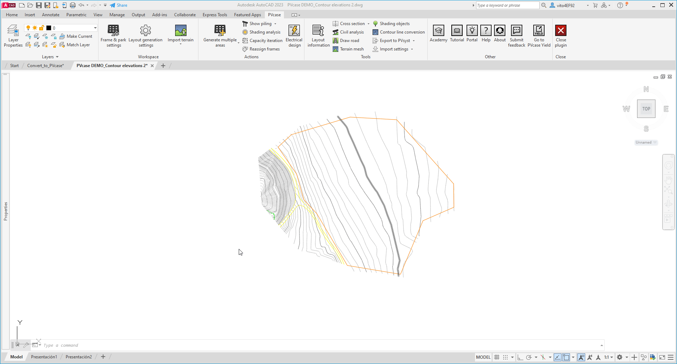Open Frame & park settings
The height and width of the screenshot is (364, 677).
[113, 35]
